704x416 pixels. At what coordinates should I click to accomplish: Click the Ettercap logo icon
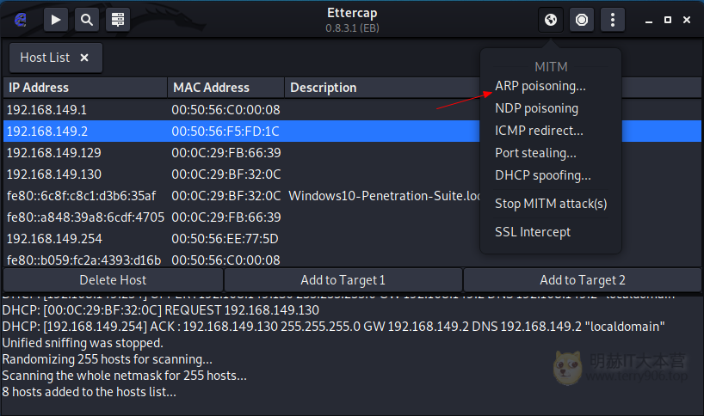point(21,20)
